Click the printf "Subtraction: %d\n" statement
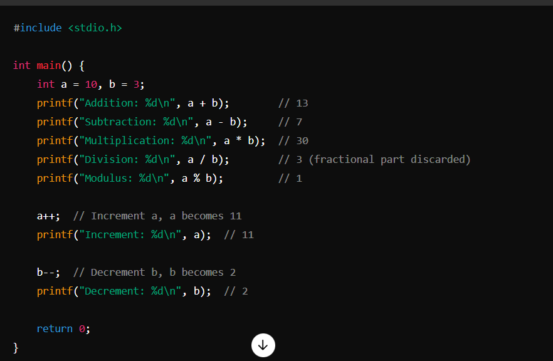 coord(142,122)
